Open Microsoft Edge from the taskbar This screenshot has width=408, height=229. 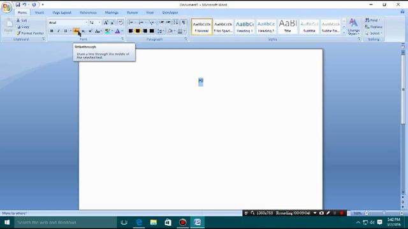[139, 222]
